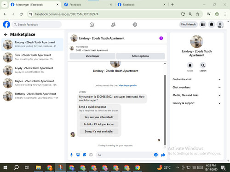Open the tab search dropdown arrow
The width and height of the screenshot is (230, 172).
5,5
